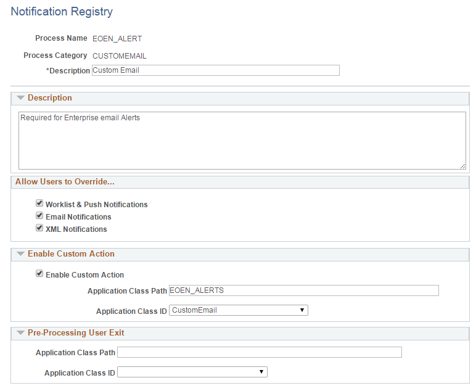Click the Allow Users to Override heading
The image size is (476, 391).
[x=65, y=181]
